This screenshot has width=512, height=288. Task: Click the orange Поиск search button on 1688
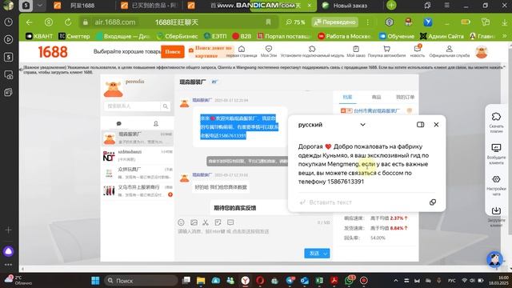tap(173, 51)
